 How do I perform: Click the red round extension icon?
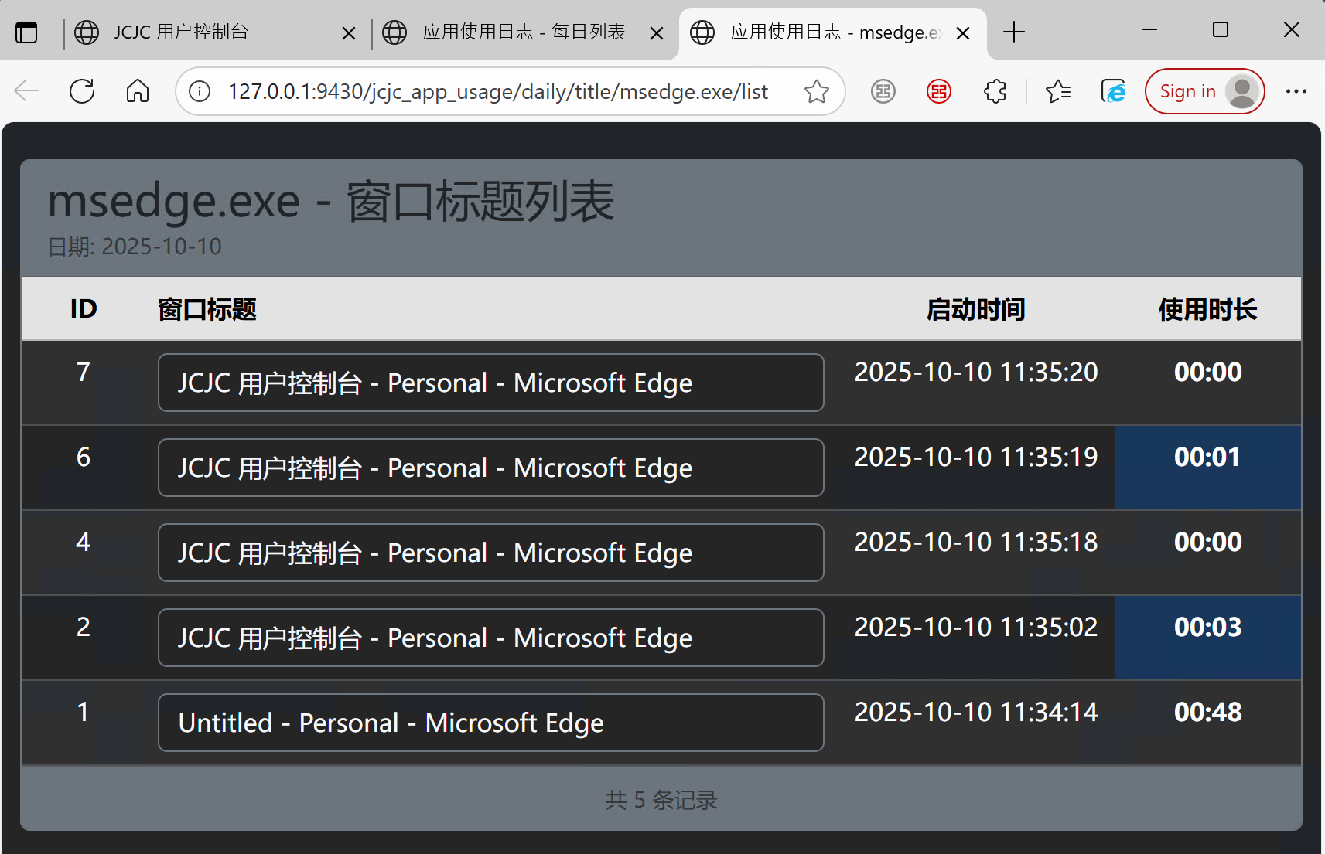coord(938,92)
